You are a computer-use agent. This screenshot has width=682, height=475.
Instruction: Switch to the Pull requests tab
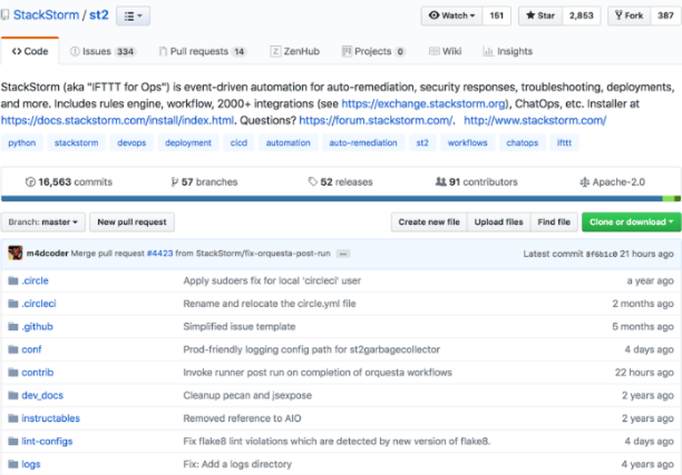point(203,51)
